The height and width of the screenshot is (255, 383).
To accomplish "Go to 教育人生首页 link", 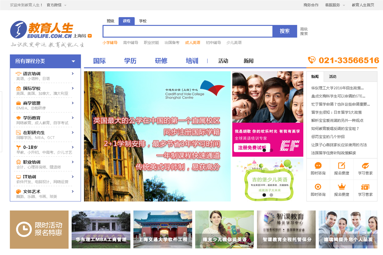I will coord(363,5).
